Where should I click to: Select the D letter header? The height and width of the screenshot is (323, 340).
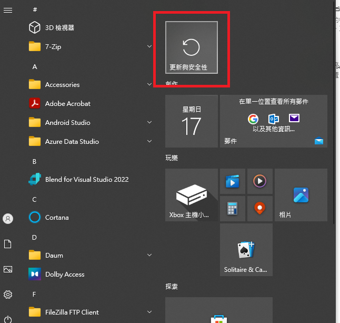[35, 238]
